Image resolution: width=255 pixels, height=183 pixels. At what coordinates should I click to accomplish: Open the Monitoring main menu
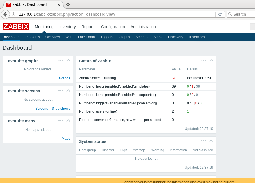[x=44, y=27]
